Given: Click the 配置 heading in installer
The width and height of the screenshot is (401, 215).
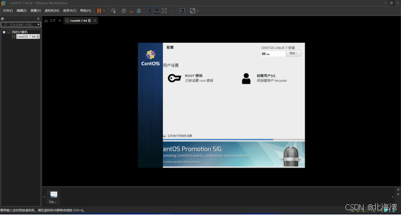Looking at the screenshot, I should pos(170,47).
